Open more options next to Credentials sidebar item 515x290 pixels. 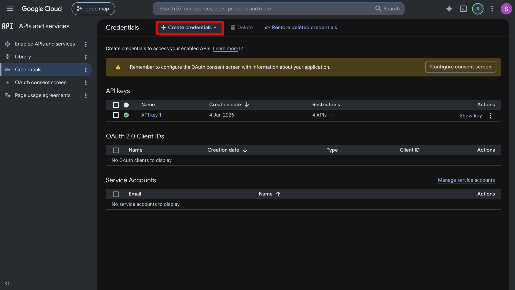click(x=86, y=70)
